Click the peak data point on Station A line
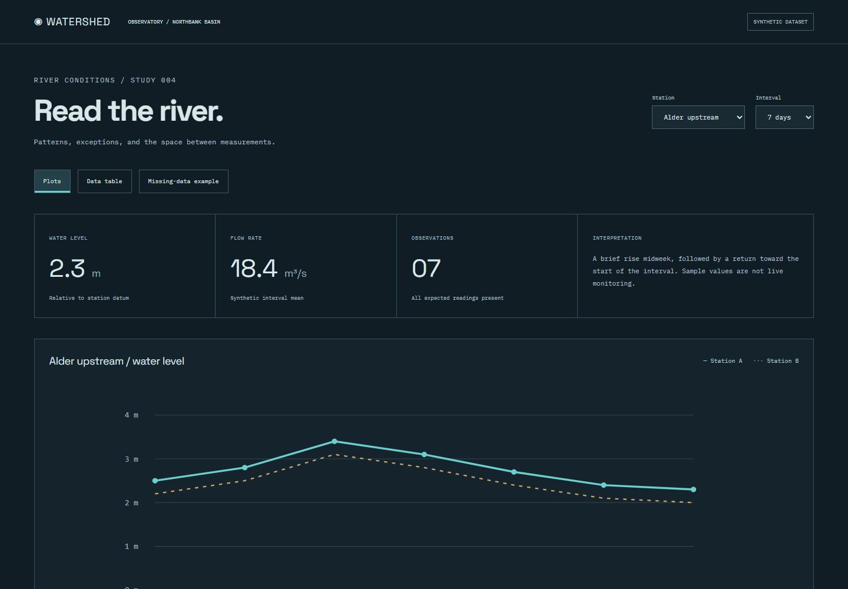This screenshot has height=589, width=848. coord(334,441)
